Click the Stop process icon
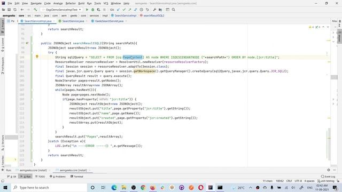The height and width of the screenshot is (192, 342). click(x=104, y=10)
